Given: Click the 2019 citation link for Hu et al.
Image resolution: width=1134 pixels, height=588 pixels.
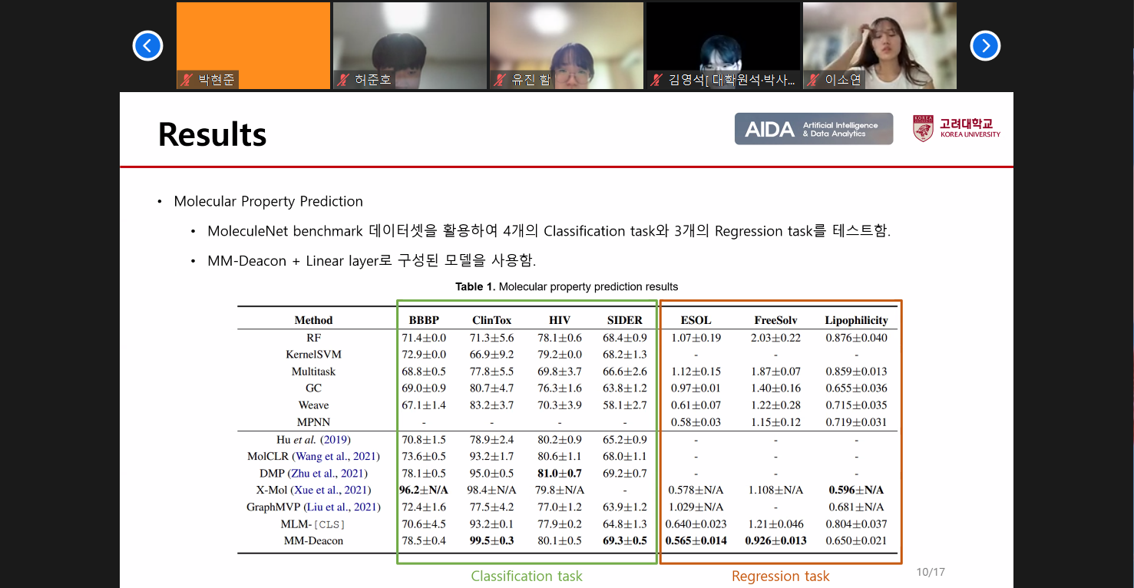Looking at the screenshot, I should pos(335,440).
